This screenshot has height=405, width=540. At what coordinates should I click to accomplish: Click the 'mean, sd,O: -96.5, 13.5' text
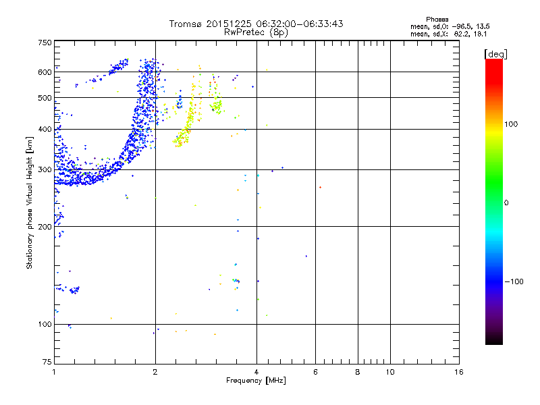click(450, 26)
